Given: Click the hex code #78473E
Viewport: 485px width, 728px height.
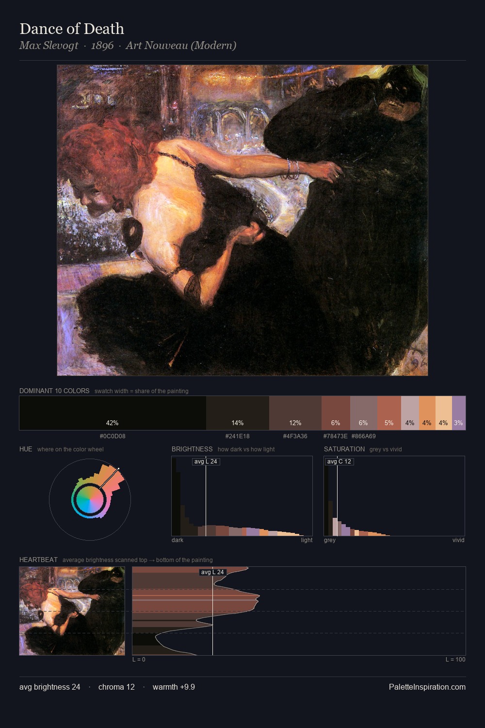Looking at the screenshot, I should (335, 436).
